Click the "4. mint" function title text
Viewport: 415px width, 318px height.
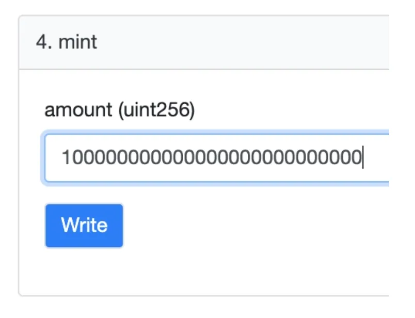click(x=67, y=42)
